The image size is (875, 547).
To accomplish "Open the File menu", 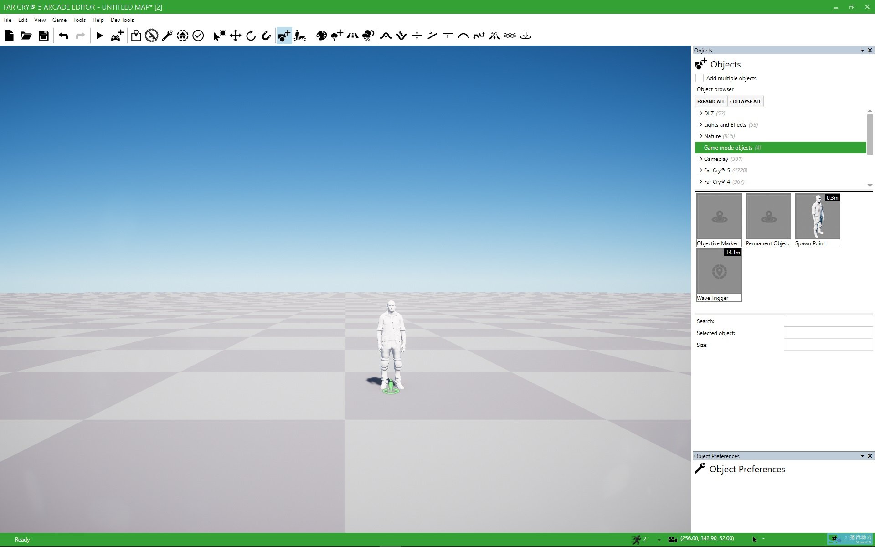I will (7, 20).
